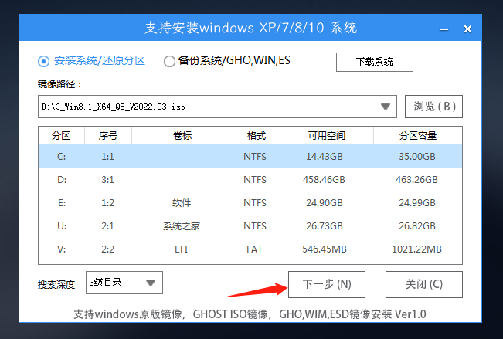Open the 搜索深度 3级目录 dropdown
This screenshot has height=339, width=503.
click(124, 283)
